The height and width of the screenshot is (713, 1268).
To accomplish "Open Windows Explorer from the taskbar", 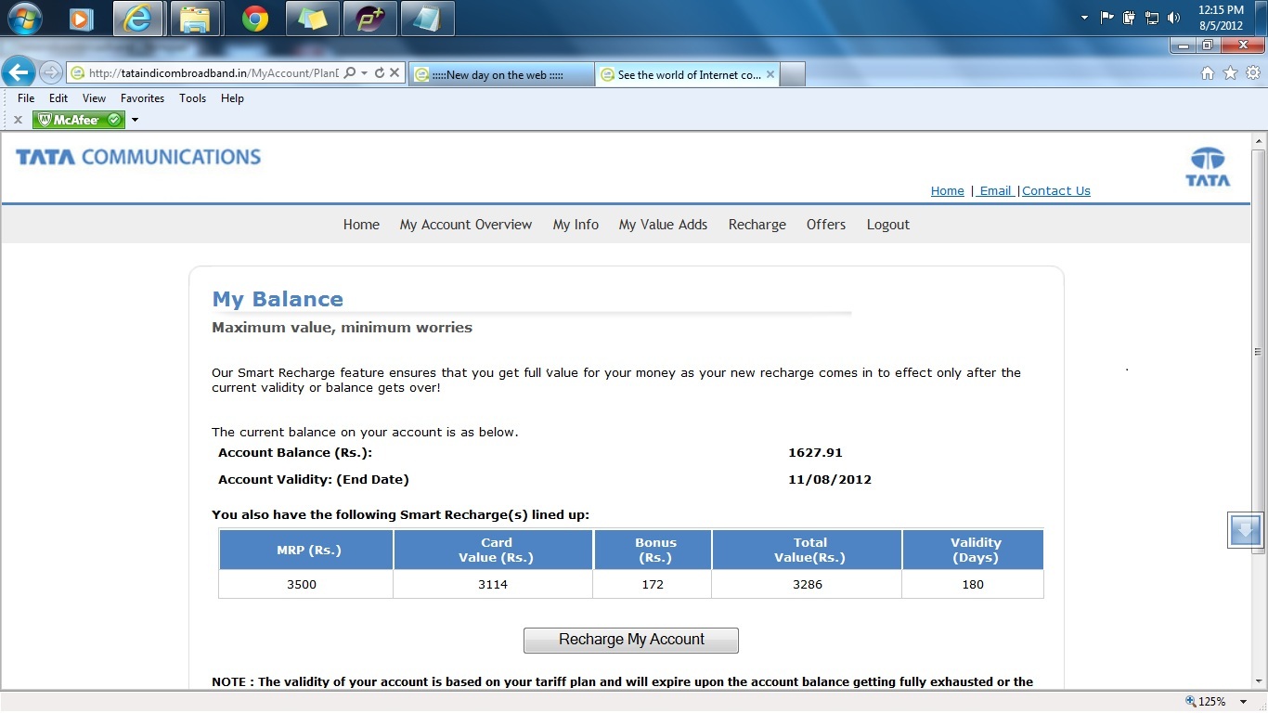I will (196, 19).
